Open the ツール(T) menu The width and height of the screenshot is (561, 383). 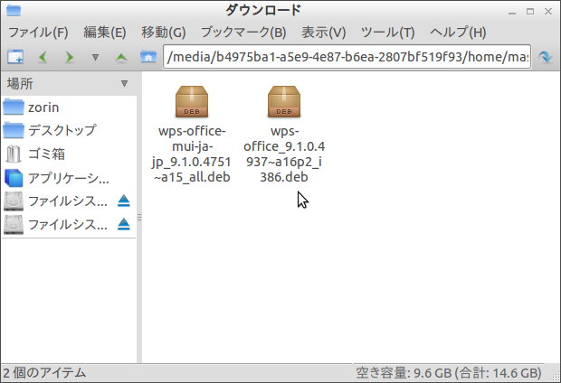click(x=388, y=33)
